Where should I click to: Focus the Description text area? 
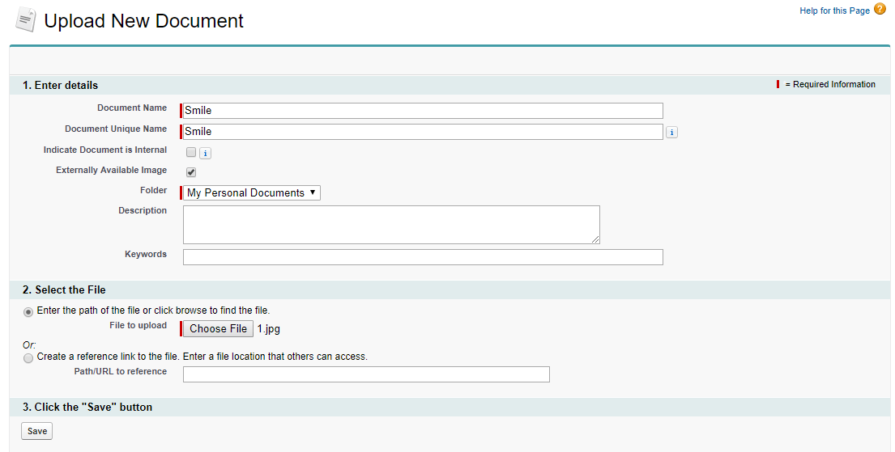click(391, 224)
